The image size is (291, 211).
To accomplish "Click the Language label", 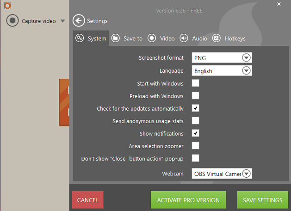I will (x=172, y=71).
